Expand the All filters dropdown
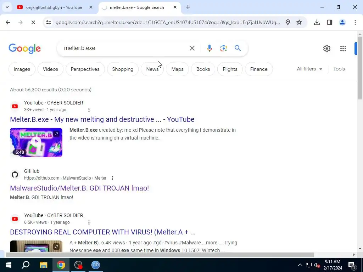Viewport: 363px width, 272px height. (309, 69)
